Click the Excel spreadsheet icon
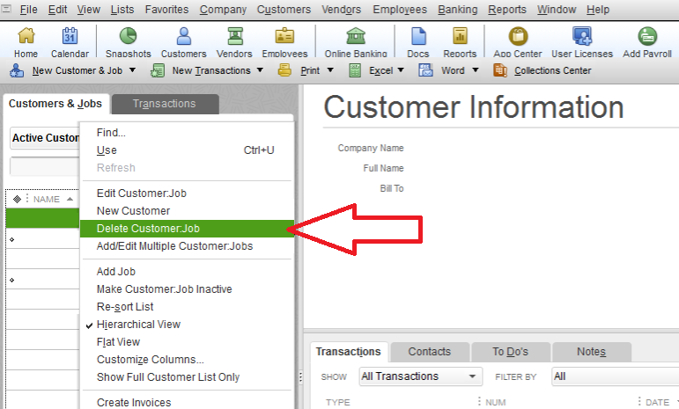The image size is (679, 409). pos(355,70)
